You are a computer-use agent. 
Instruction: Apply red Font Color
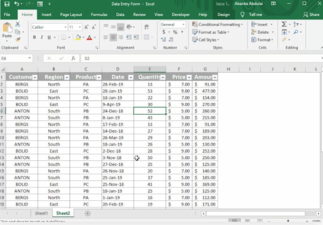tap(89, 37)
